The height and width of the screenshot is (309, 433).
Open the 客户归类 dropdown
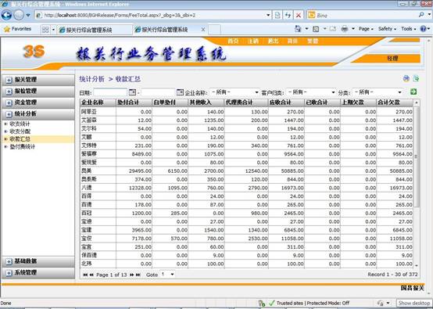311,92
